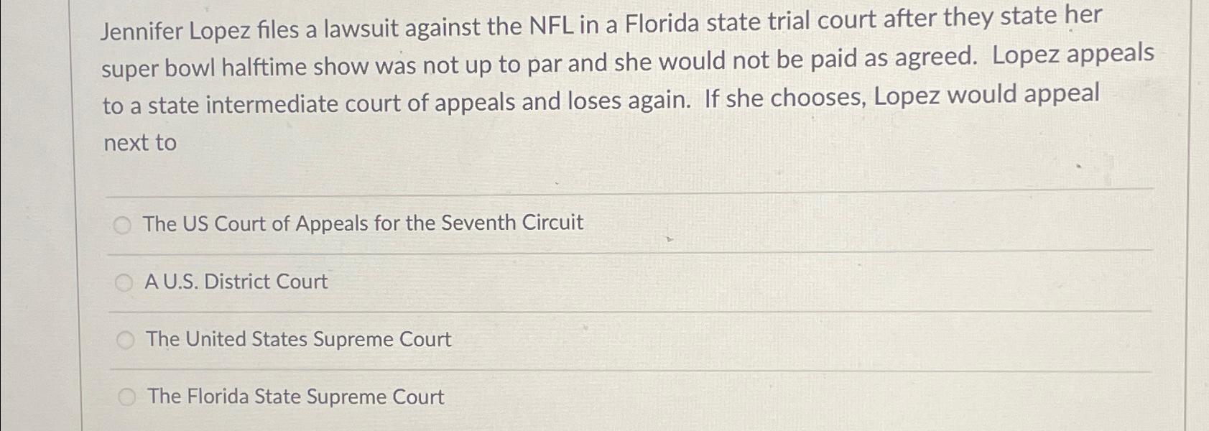
Task: Click the answer text 'The United States Supreme Court'
Action: (298, 338)
